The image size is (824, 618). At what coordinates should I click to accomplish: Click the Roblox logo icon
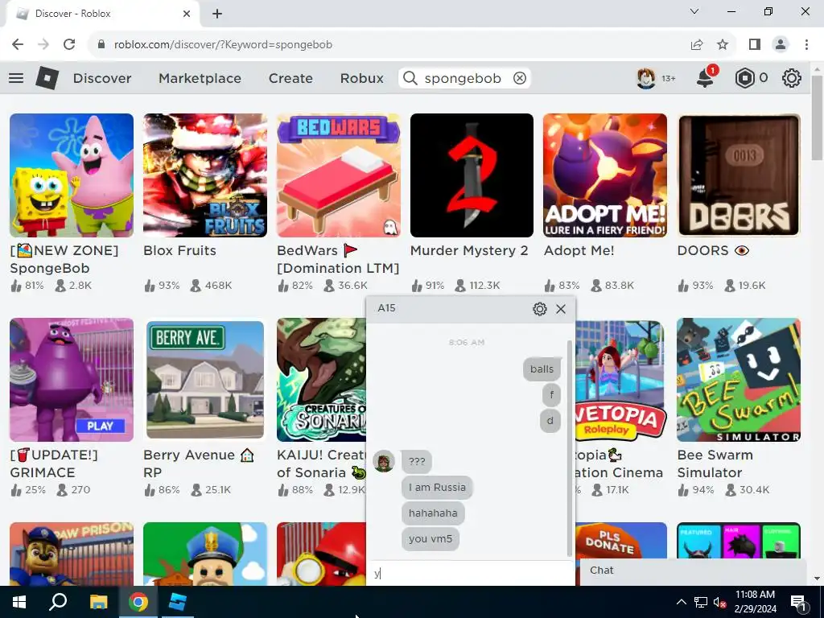[47, 78]
